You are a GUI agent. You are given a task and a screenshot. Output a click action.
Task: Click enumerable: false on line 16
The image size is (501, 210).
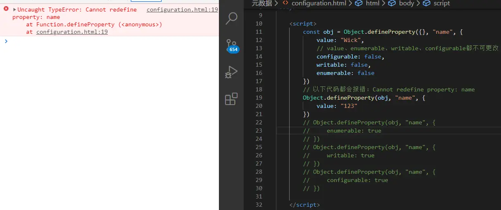click(345, 73)
